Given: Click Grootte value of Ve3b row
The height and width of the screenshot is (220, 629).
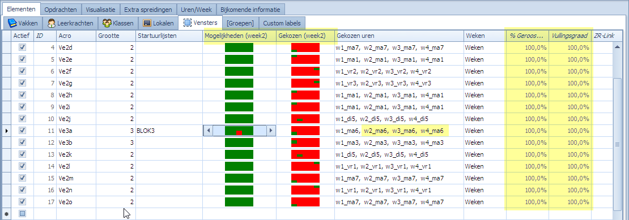Looking at the screenshot, I should click(x=116, y=143).
